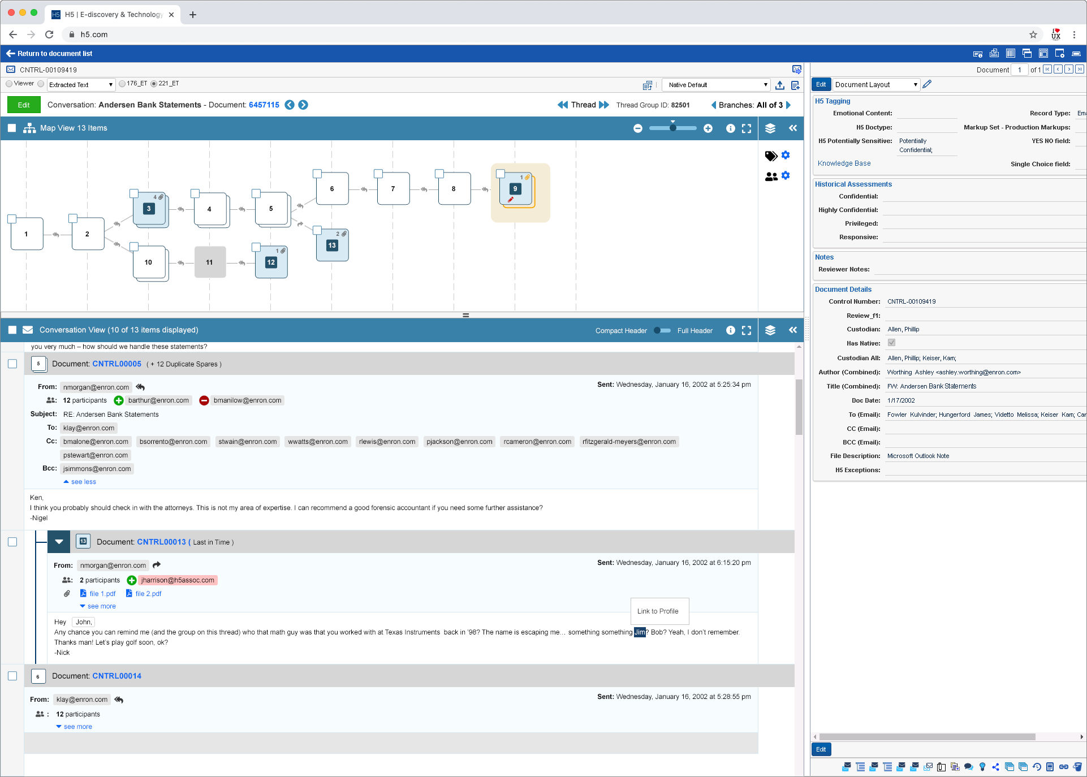Open document link CNTRL00005
This screenshot has width=1087, height=777.
pos(117,364)
